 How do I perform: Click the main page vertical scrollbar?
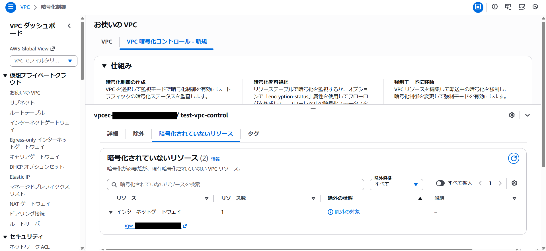pos(543,94)
